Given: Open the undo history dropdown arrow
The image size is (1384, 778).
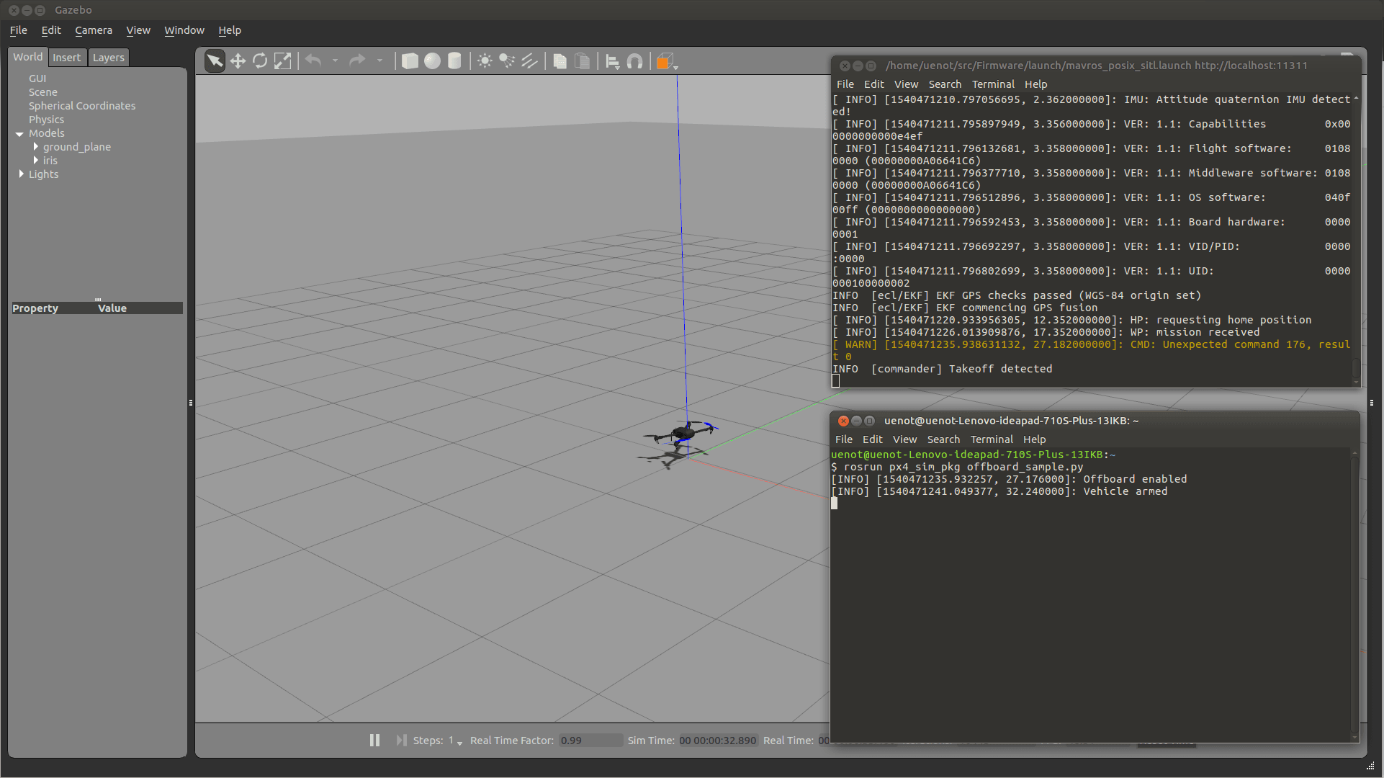Looking at the screenshot, I should coord(336,61).
